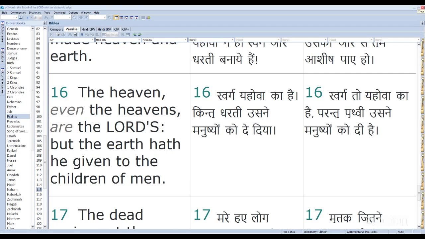
Task: Click the green left arrow in Bibles toolbar
Action: (135, 35)
